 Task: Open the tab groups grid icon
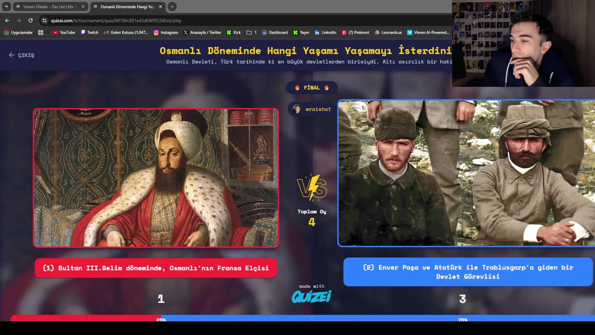pyautogui.click(x=40, y=33)
